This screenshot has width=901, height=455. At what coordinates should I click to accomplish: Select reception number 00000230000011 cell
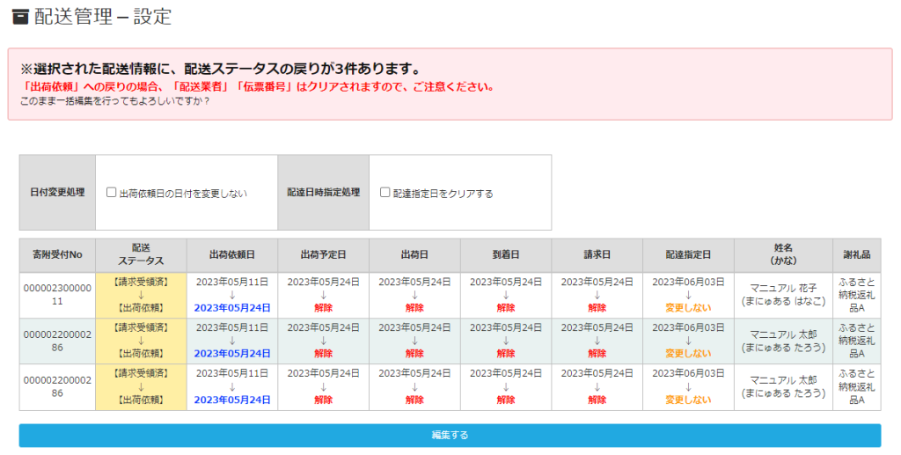coord(57,294)
